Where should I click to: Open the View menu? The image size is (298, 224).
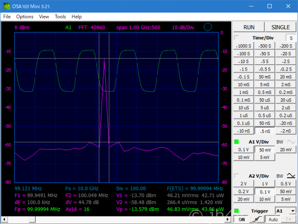tap(44, 17)
